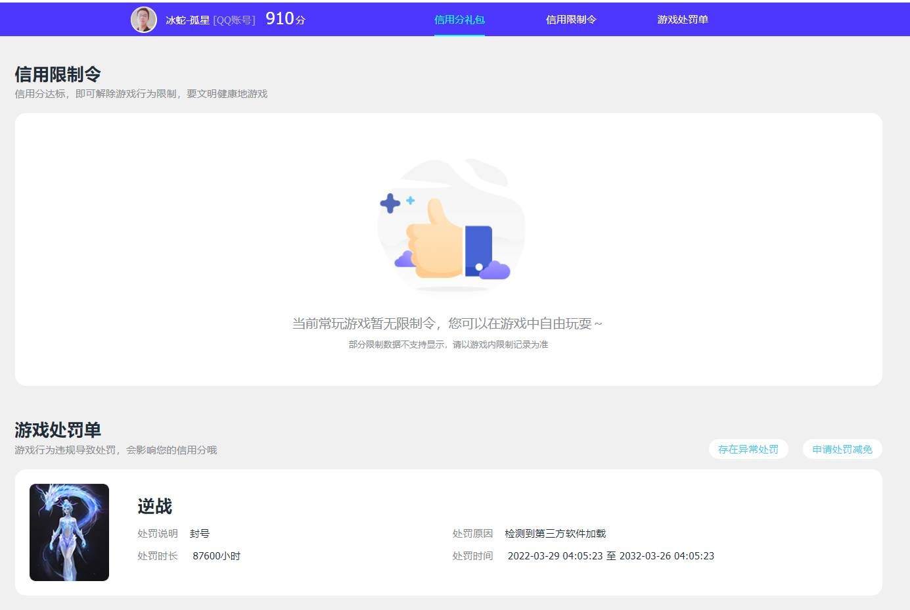
Task: Go to the 游戏处罚单 tab
Action: pyautogui.click(x=683, y=20)
